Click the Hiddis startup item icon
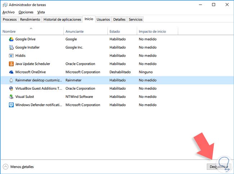 [x=12, y=55]
